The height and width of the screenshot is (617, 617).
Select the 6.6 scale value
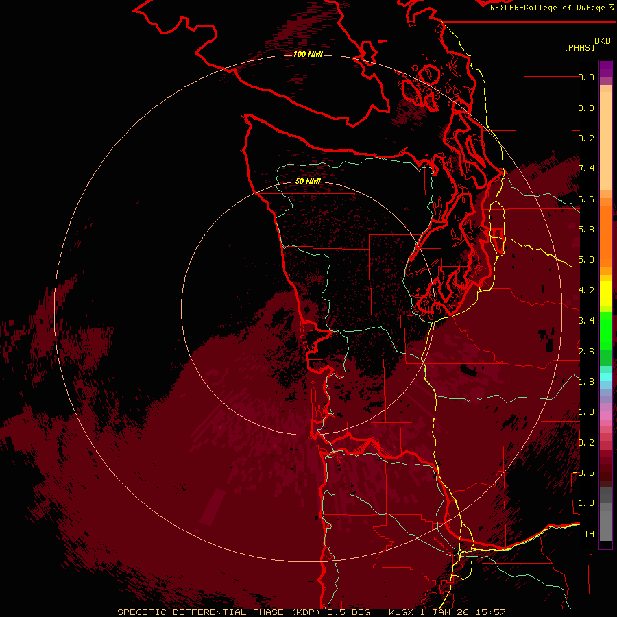[586, 199]
